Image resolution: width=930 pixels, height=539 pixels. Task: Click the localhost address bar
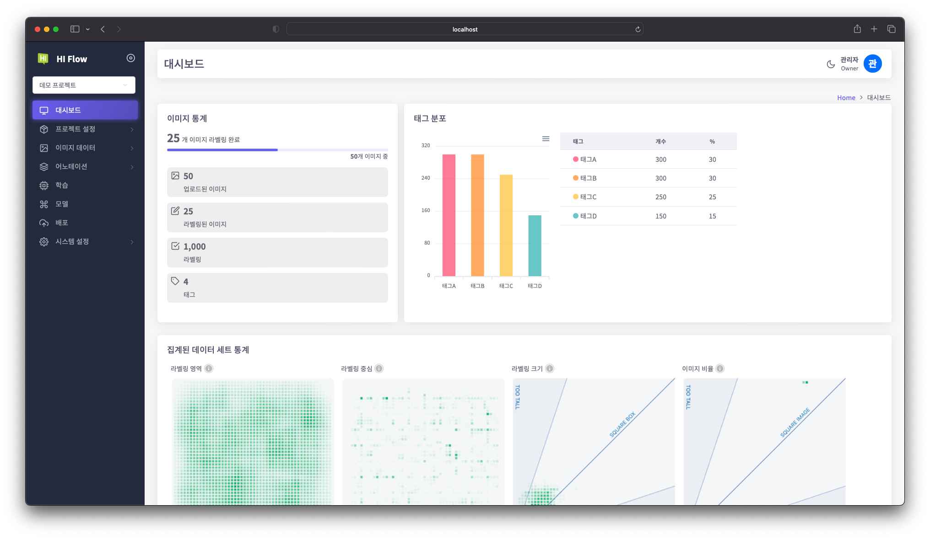pyautogui.click(x=465, y=29)
